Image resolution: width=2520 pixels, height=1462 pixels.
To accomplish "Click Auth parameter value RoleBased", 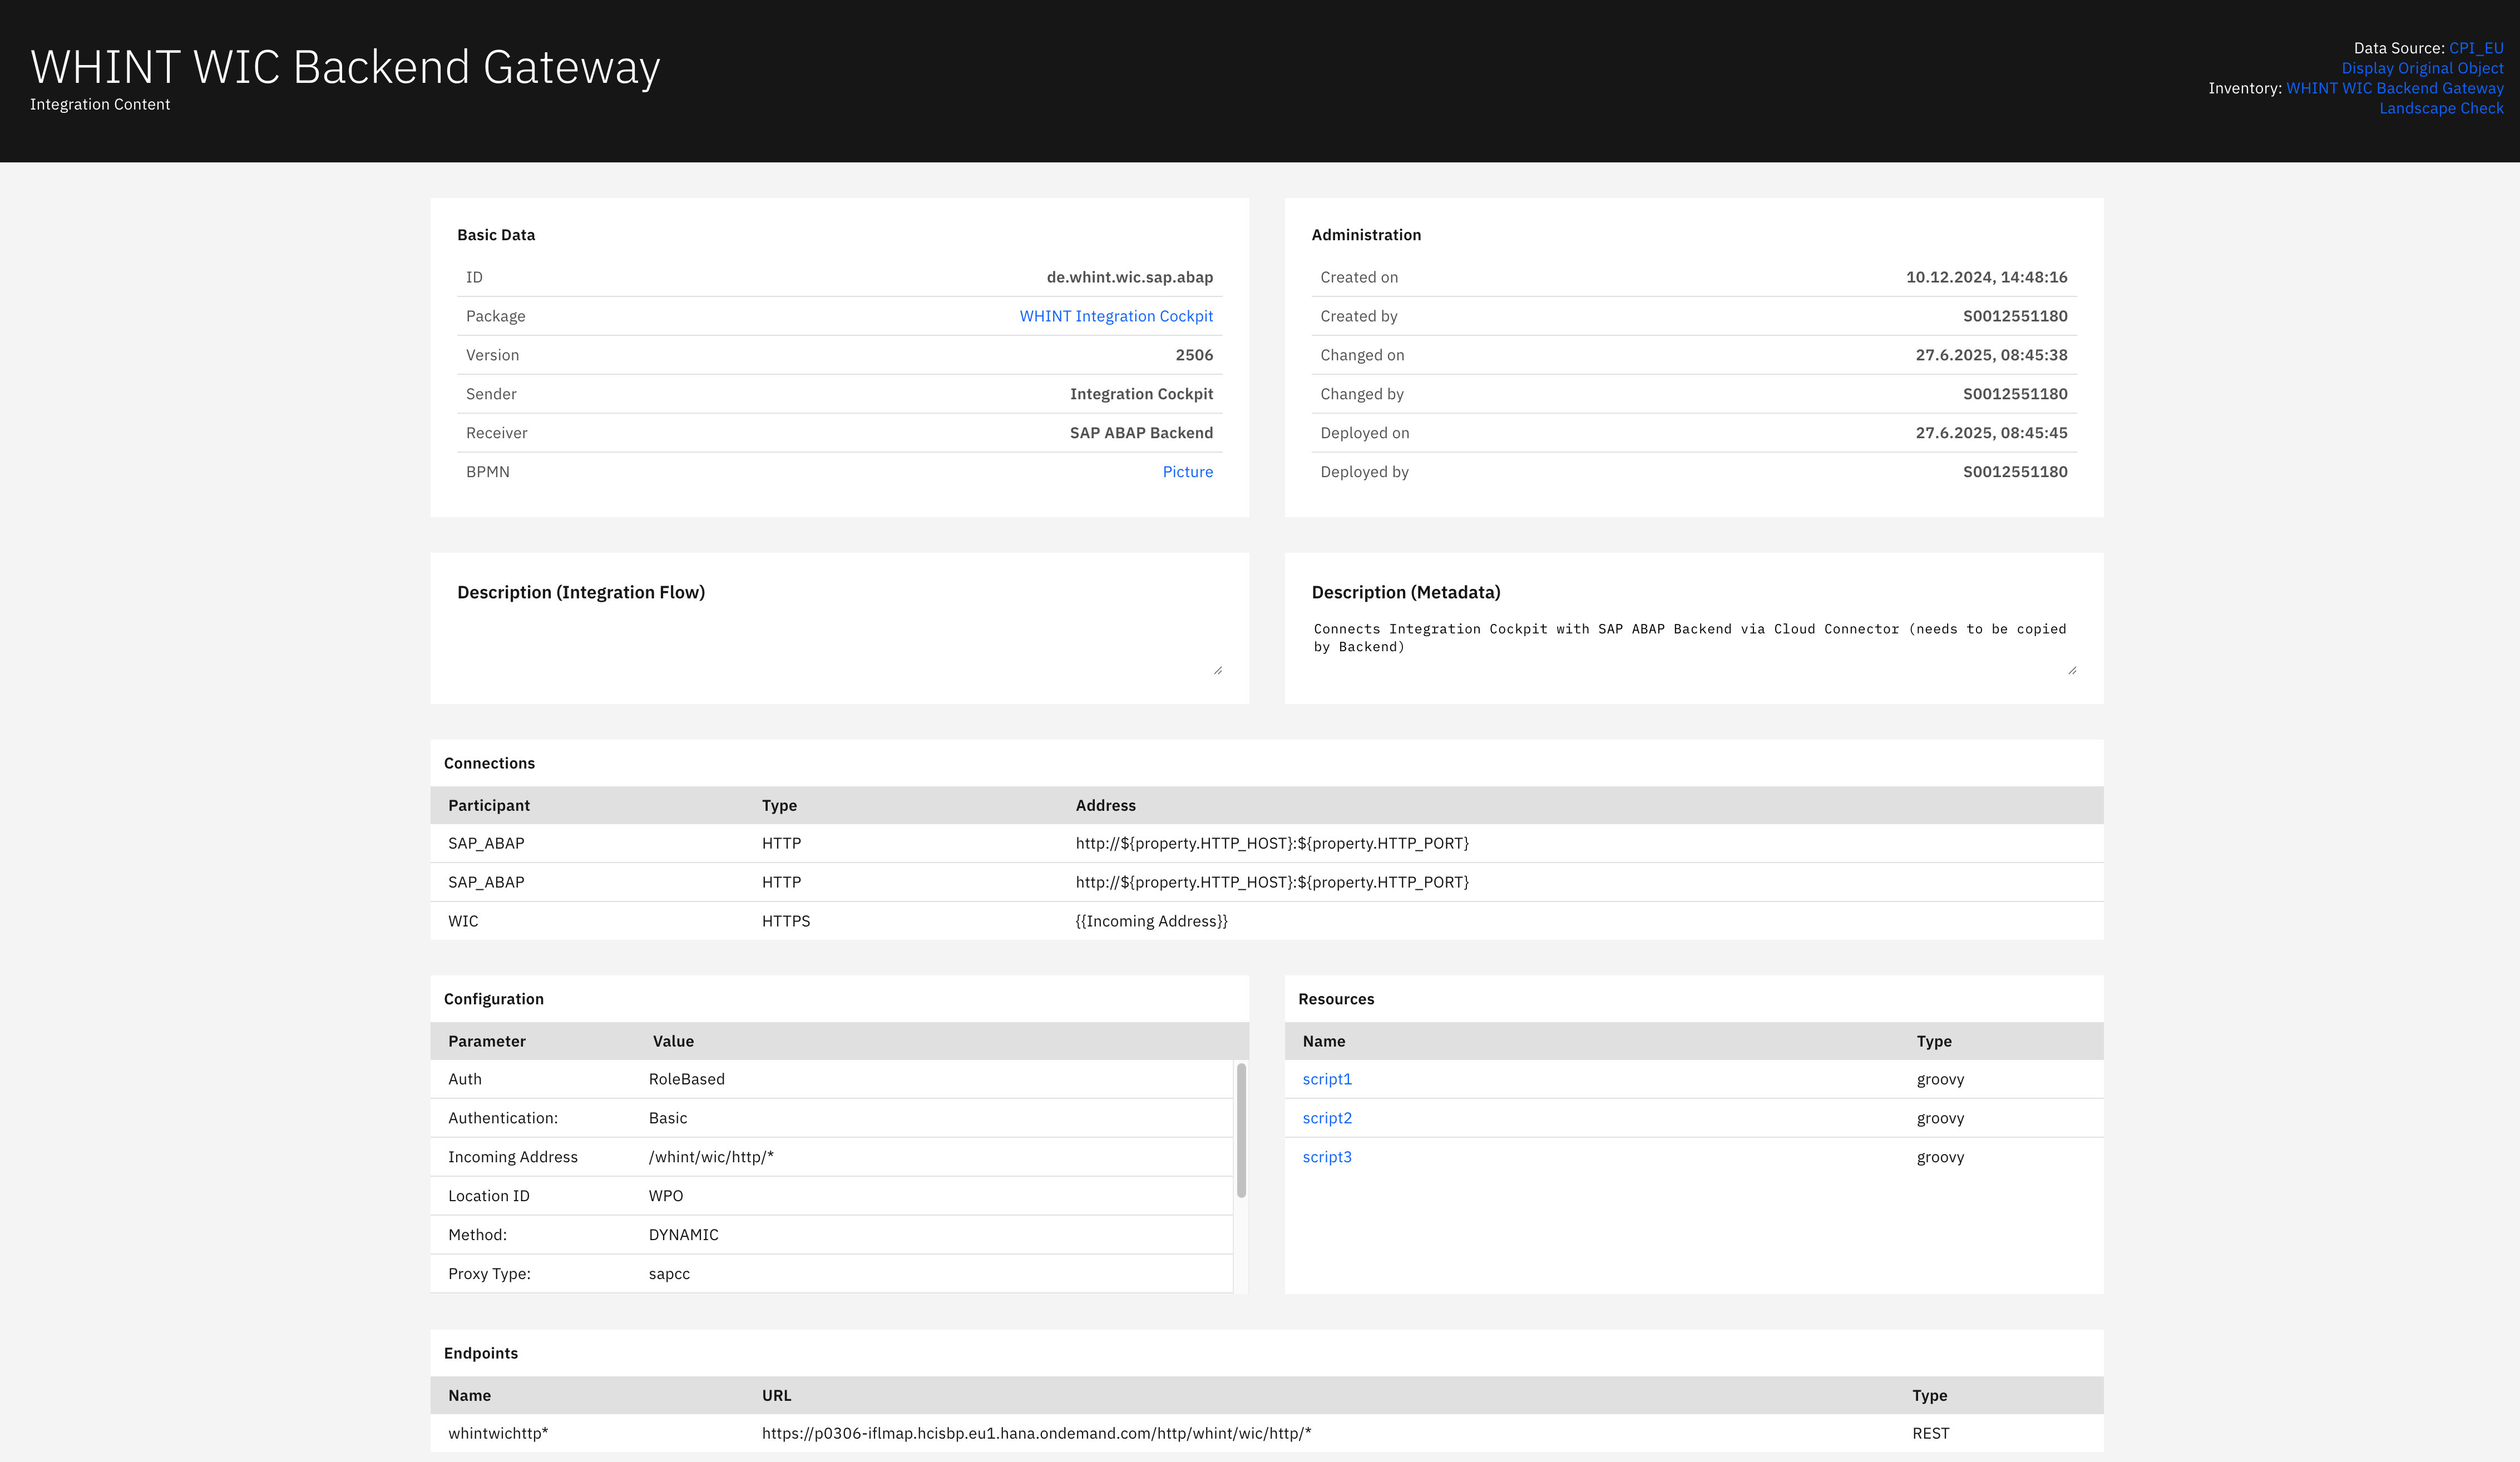I will pyautogui.click(x=686, y=1079).
